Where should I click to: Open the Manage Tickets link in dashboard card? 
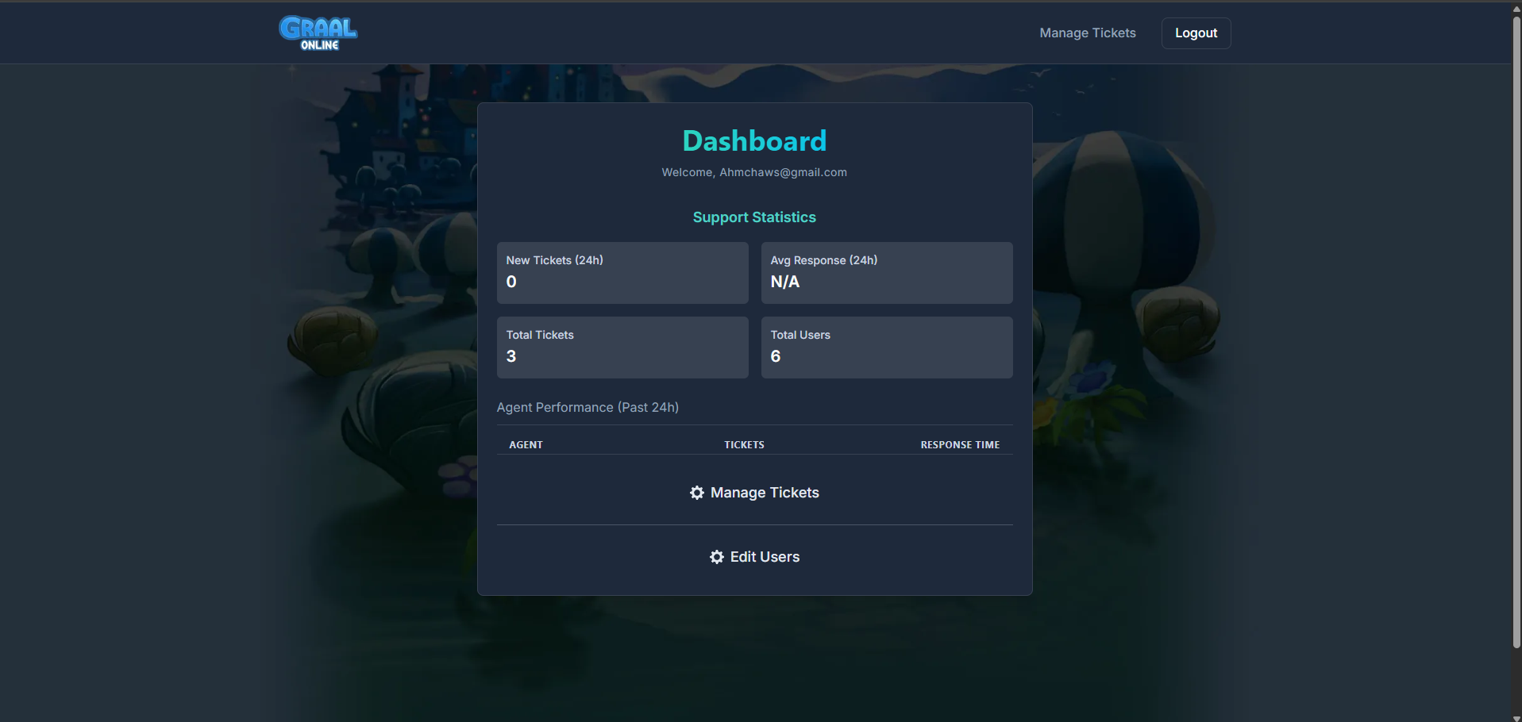point(755,493)
